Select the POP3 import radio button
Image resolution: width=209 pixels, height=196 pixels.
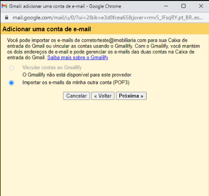11,83
